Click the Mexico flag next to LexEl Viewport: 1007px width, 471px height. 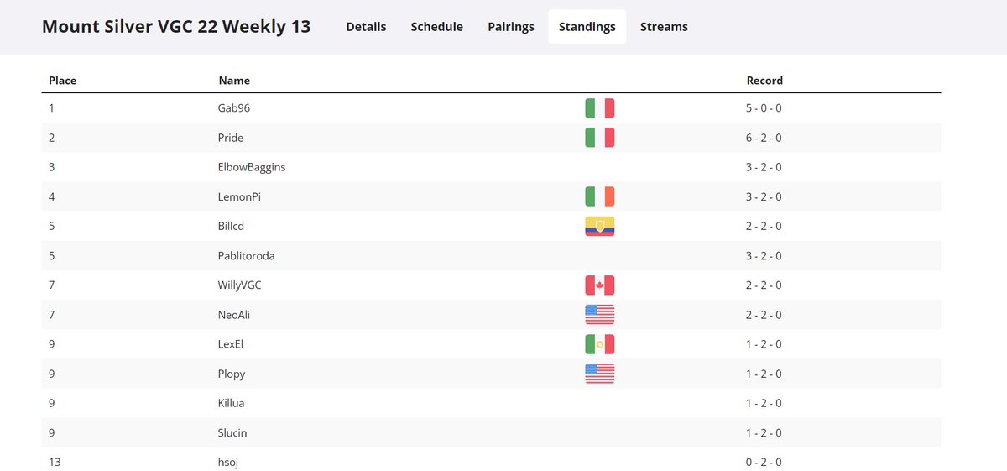tap(599, 344)
